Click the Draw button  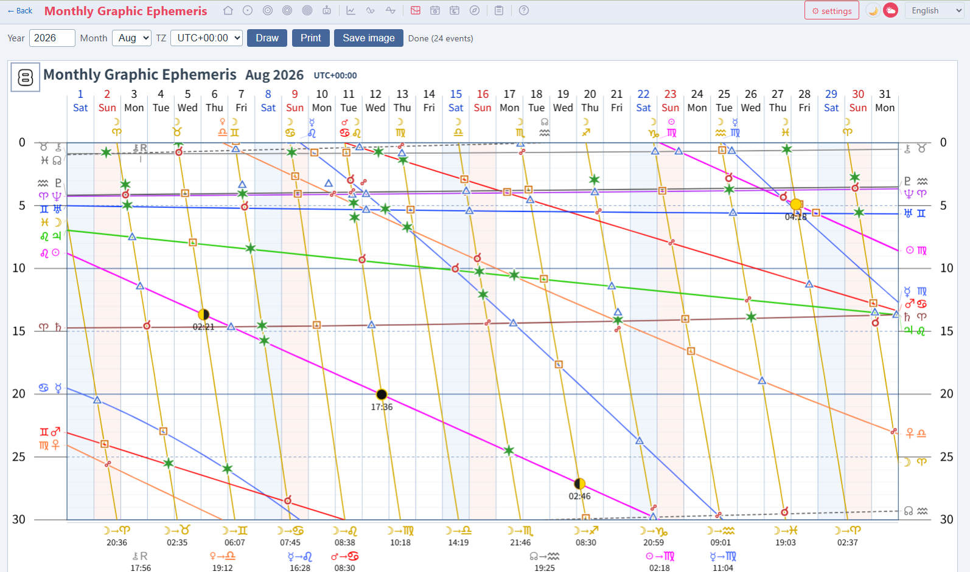(x=267, y=38)
